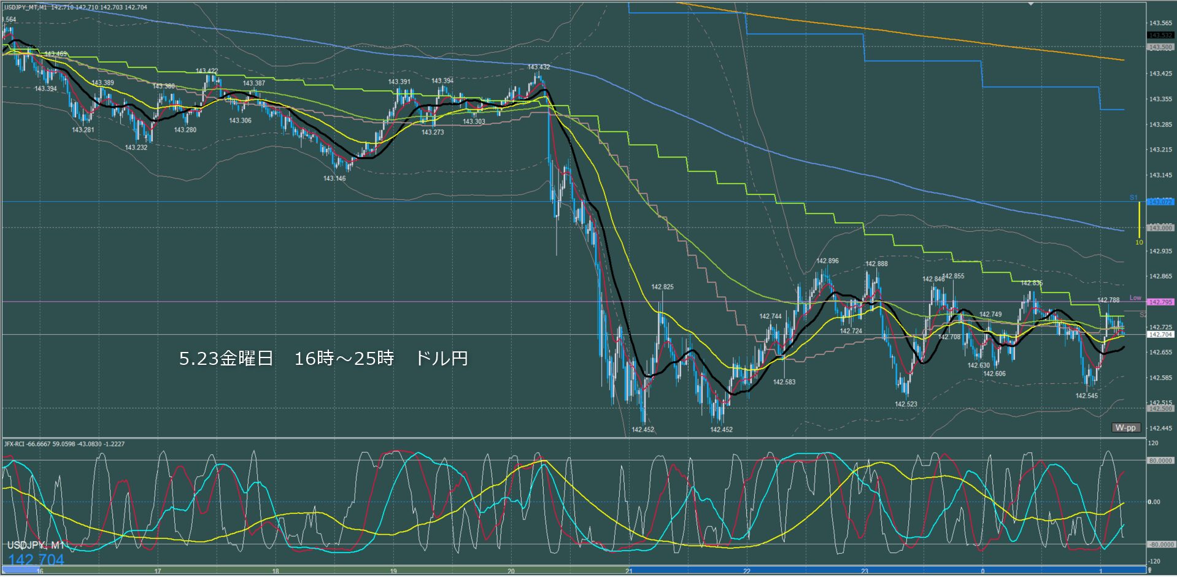Click the 143.146 swing low label
This screenshot has width=1177, height=577.
point(334,178)
